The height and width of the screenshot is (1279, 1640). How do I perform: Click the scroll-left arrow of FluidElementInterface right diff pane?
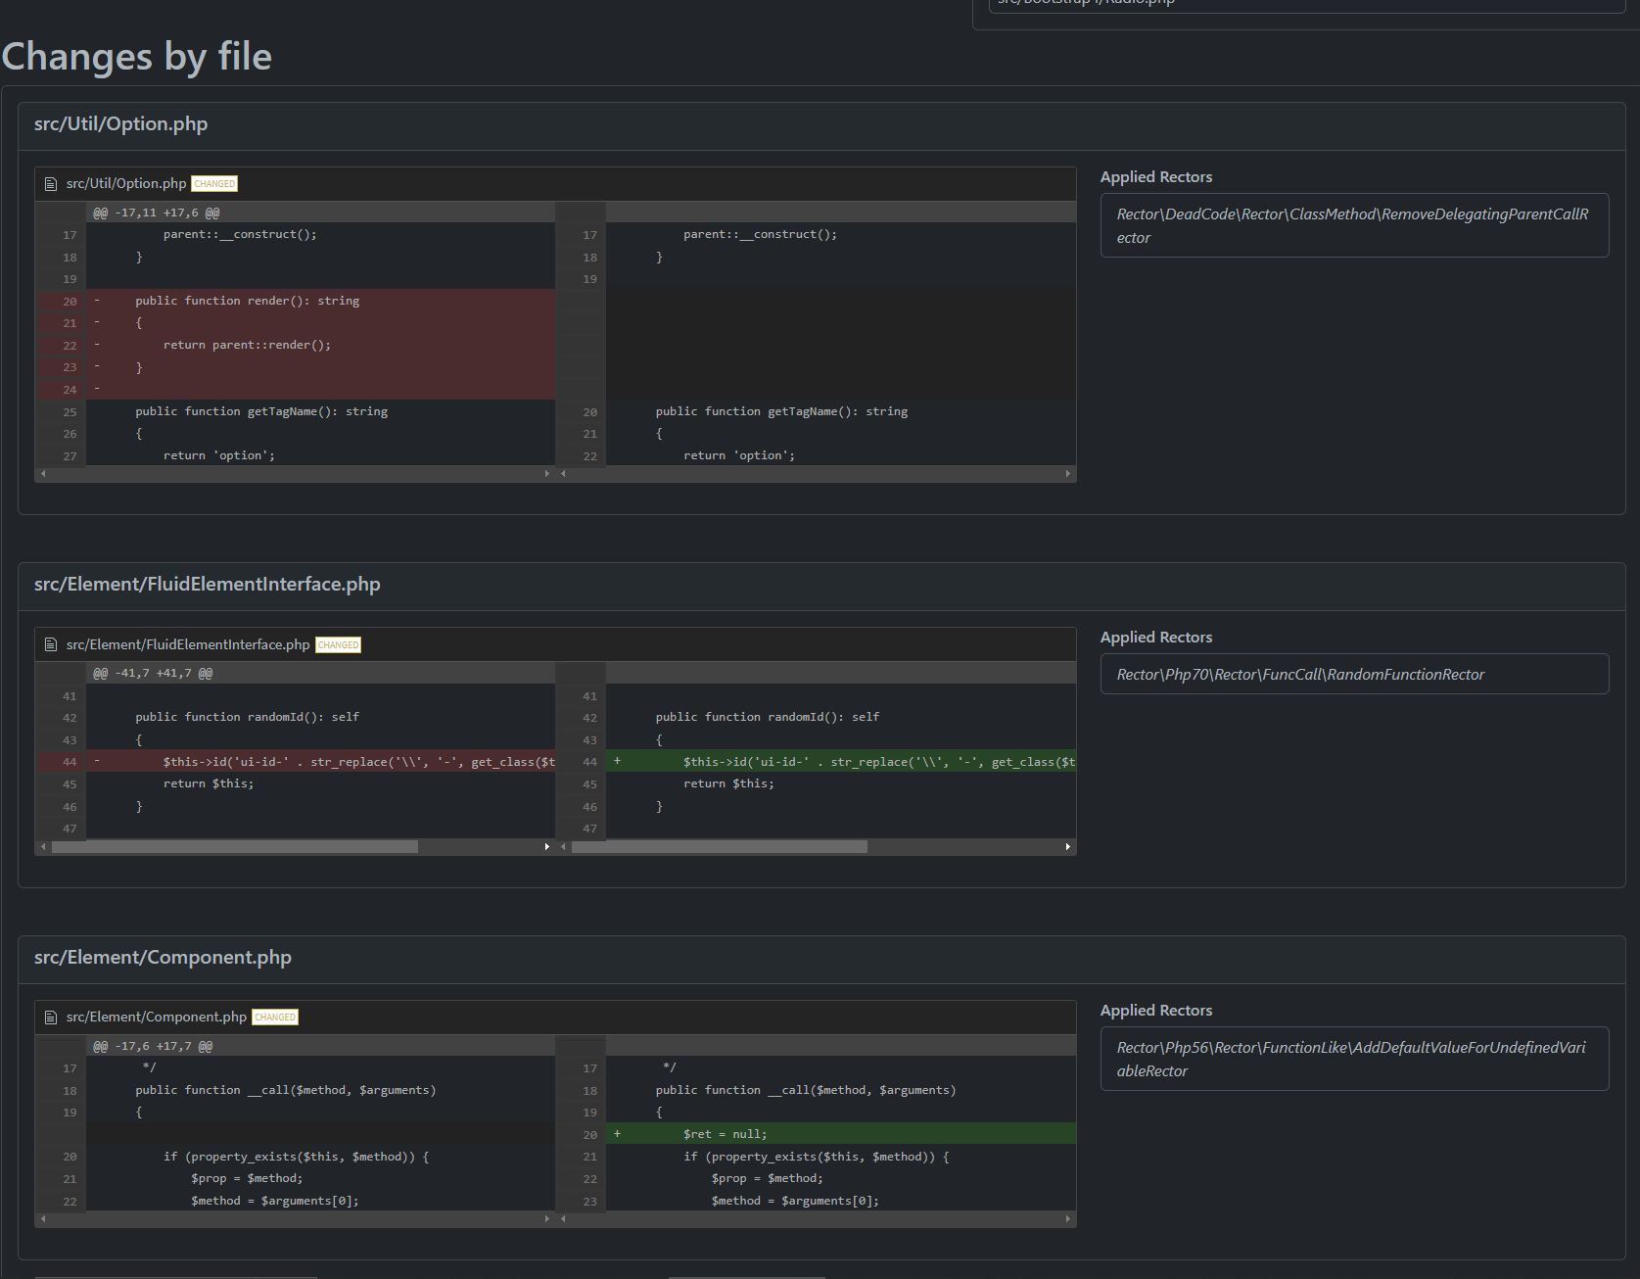(563, 846)
